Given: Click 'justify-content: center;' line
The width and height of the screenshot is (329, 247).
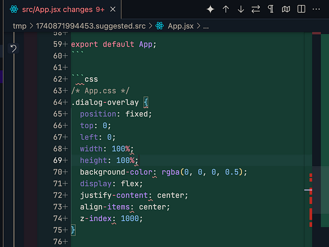Looking at the screenshot, I should point(134,195).
